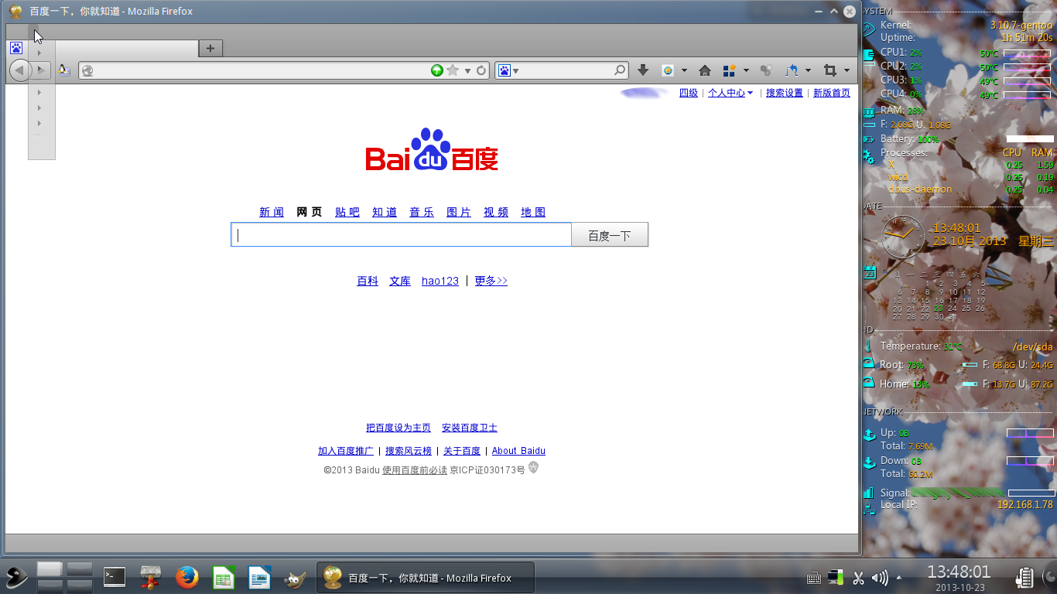Screen dimensions: 1057x594
Task: Select the 知道 search category
Action: click(x=385, y=212)
